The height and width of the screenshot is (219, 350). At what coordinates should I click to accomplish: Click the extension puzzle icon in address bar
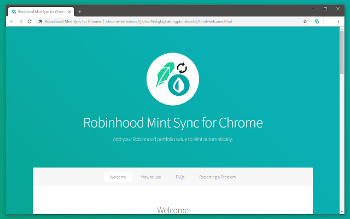[40, 21]
